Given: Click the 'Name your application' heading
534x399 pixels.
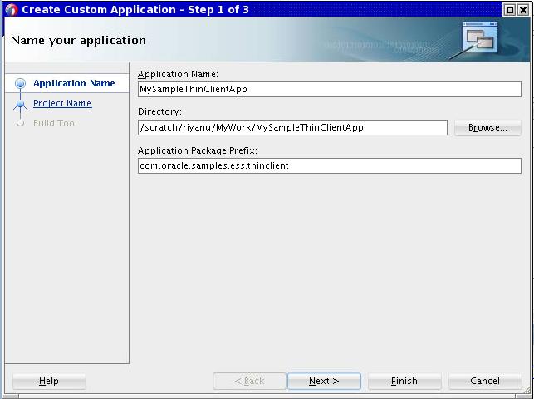Looking at the screenshot, I should 78,41.
